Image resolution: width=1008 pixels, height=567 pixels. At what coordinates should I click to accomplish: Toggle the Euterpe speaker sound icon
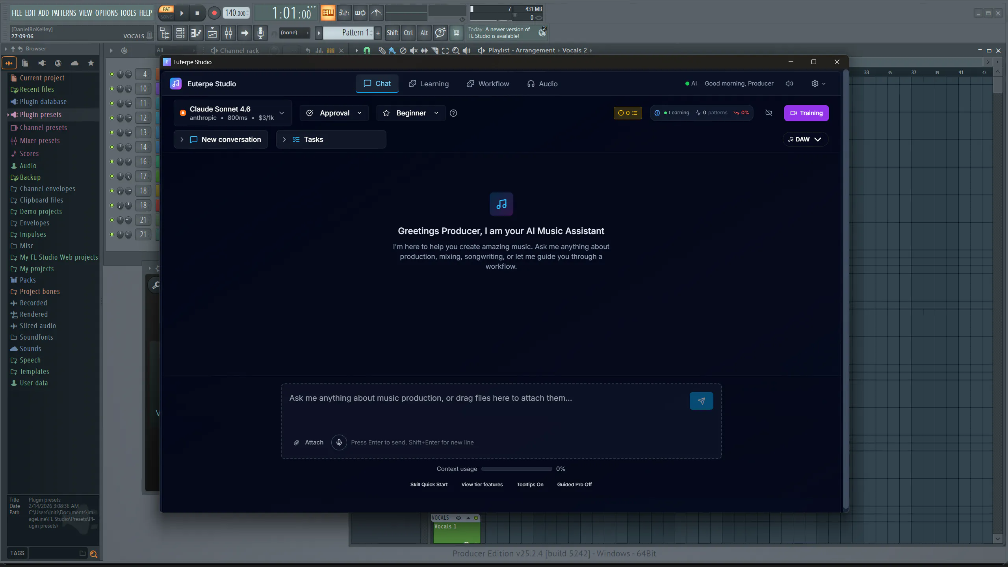pyautogui.click(x=789, y=84)
